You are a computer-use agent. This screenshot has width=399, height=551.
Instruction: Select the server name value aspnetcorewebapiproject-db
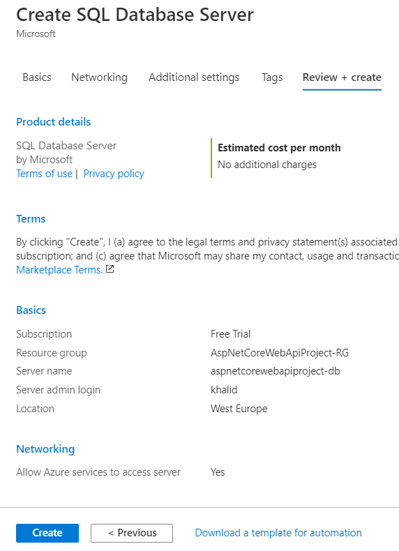click(276, 371)
